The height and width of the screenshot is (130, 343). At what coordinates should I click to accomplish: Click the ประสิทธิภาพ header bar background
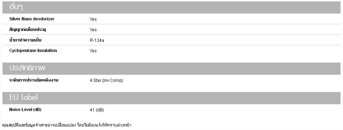[x=193, y=69]
